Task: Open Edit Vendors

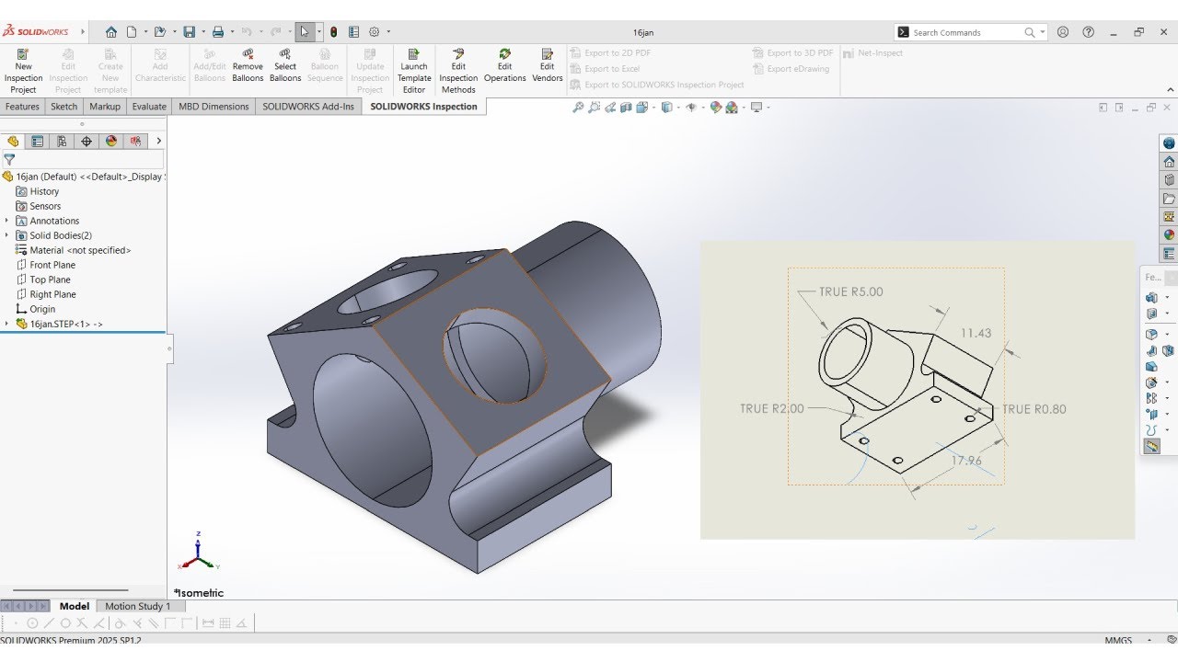Action: [x=548, y=65]
